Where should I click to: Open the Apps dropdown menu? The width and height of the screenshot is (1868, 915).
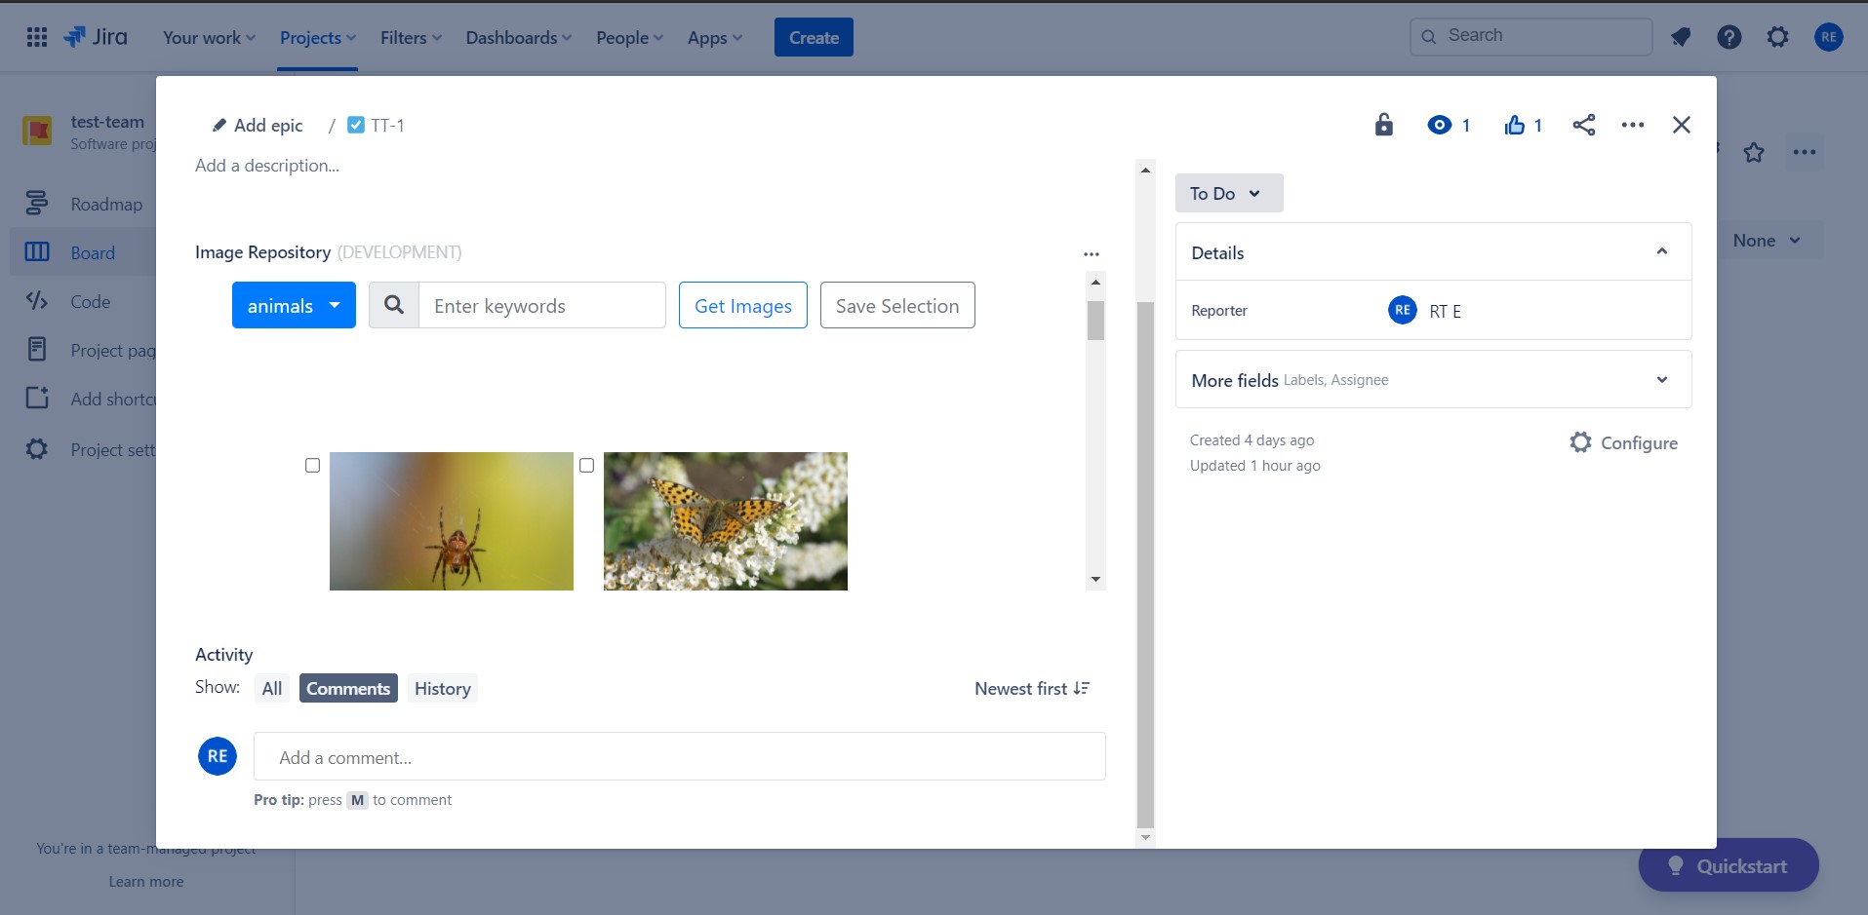pos(715,37)
